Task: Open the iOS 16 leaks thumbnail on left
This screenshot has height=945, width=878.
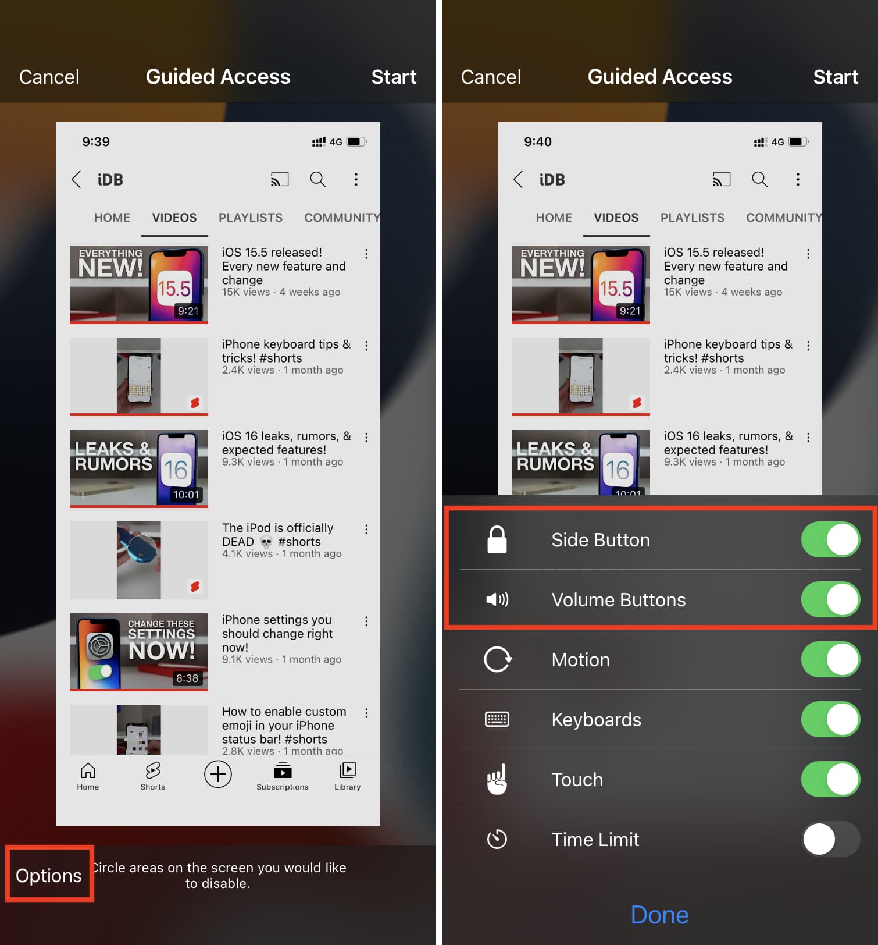Action: [139, 468]
